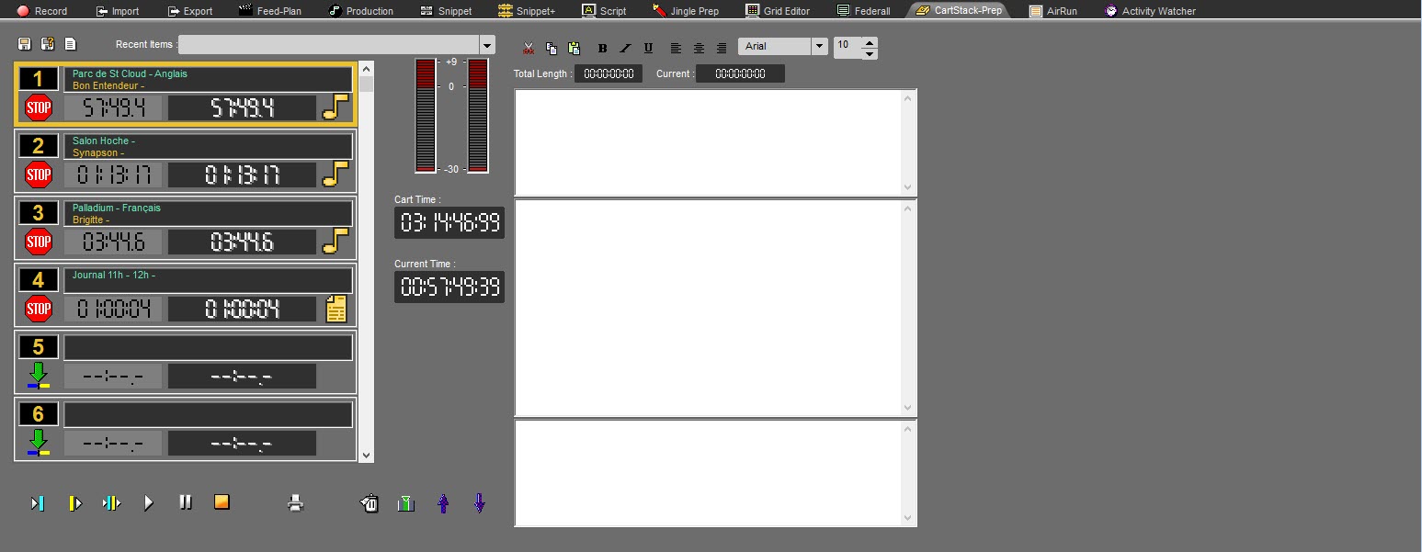Screen dimensions: 1422x552
Task: Click the purple move up arrow
Action: (x=443, y=503)
